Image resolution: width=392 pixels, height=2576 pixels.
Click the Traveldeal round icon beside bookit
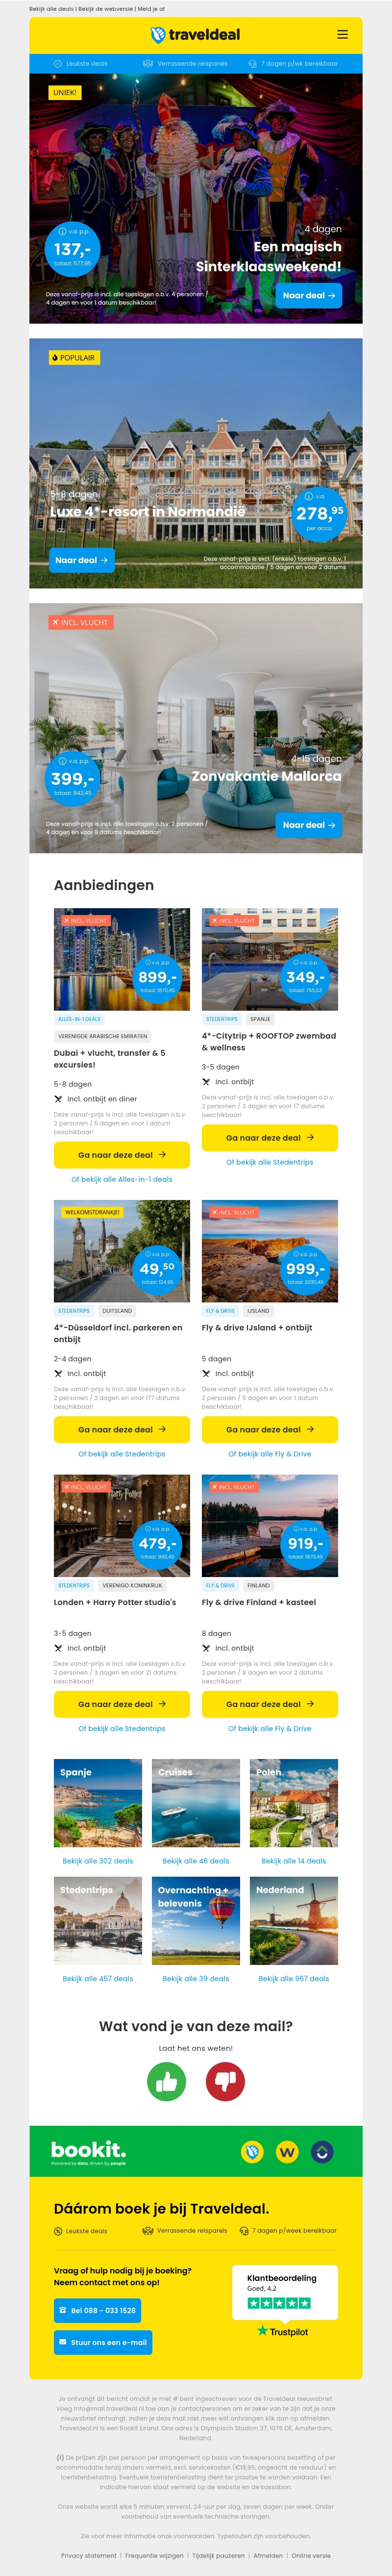click(253, 2151)
